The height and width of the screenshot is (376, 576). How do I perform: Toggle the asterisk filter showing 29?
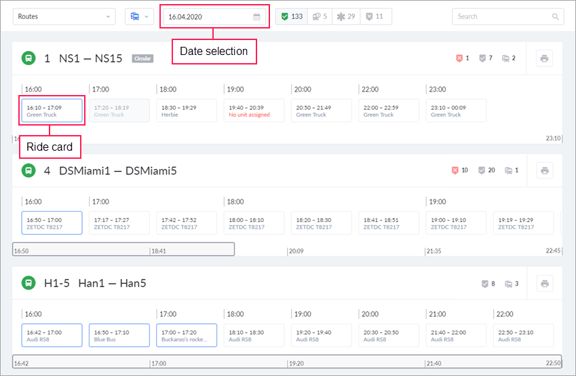pyautogui.click(x=346, y=16)
